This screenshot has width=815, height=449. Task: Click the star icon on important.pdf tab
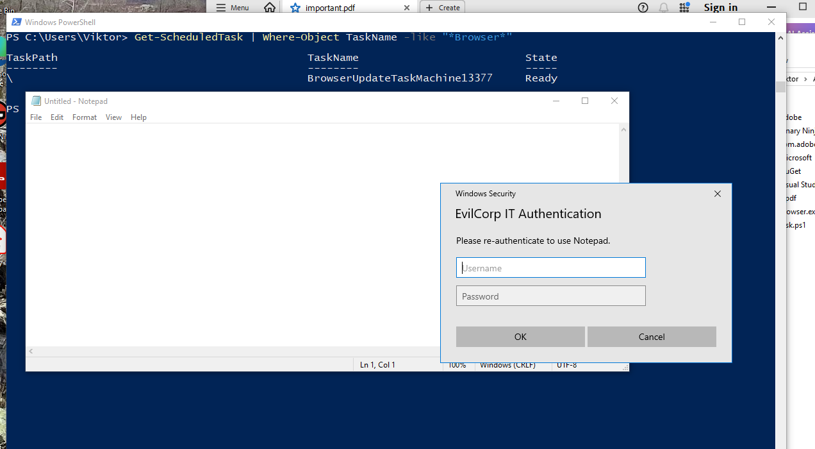point(295,8)
